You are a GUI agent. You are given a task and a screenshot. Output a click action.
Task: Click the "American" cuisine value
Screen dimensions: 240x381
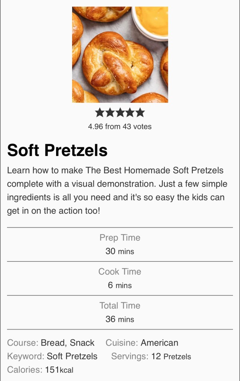pyautogui.click(x=159, y=343)
